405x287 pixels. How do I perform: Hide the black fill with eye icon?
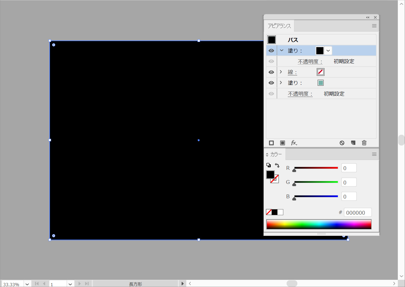271,51
